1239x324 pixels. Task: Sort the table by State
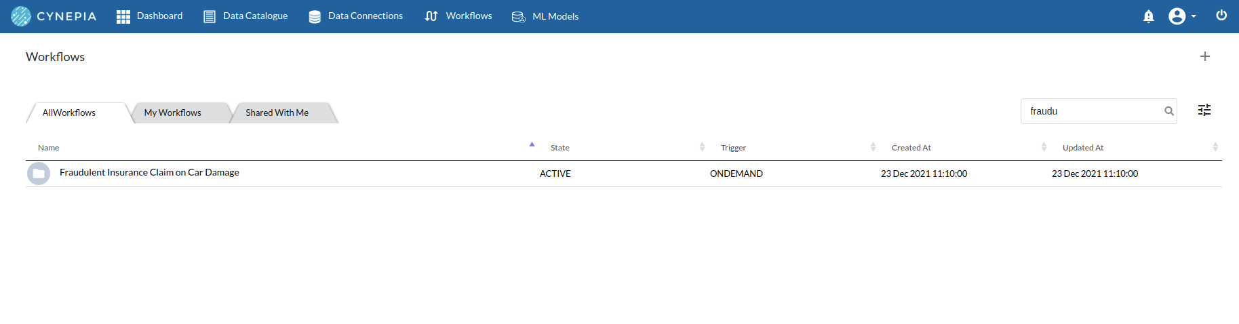click(560, 148)
